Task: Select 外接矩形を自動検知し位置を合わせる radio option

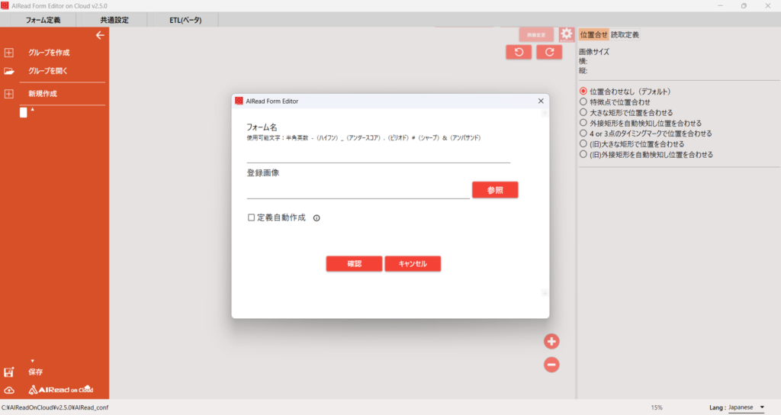Action: tap(583, 123)
